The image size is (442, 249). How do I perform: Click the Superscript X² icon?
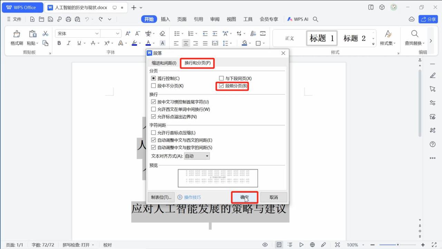107,43
